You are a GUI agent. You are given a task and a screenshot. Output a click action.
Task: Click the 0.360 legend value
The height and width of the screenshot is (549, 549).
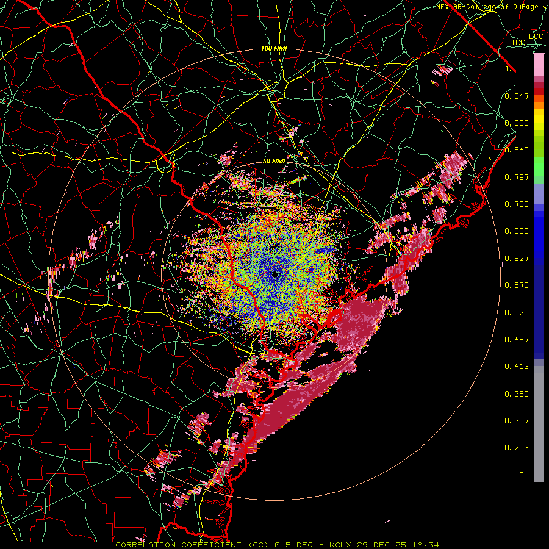point(517,394)
